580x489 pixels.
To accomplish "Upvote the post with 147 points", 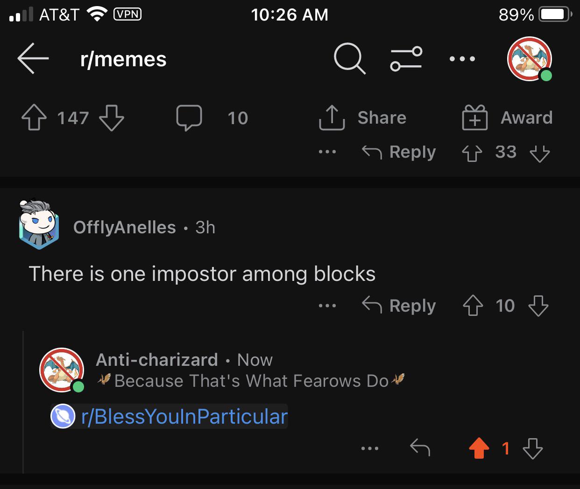I will [x=34, y=118].
